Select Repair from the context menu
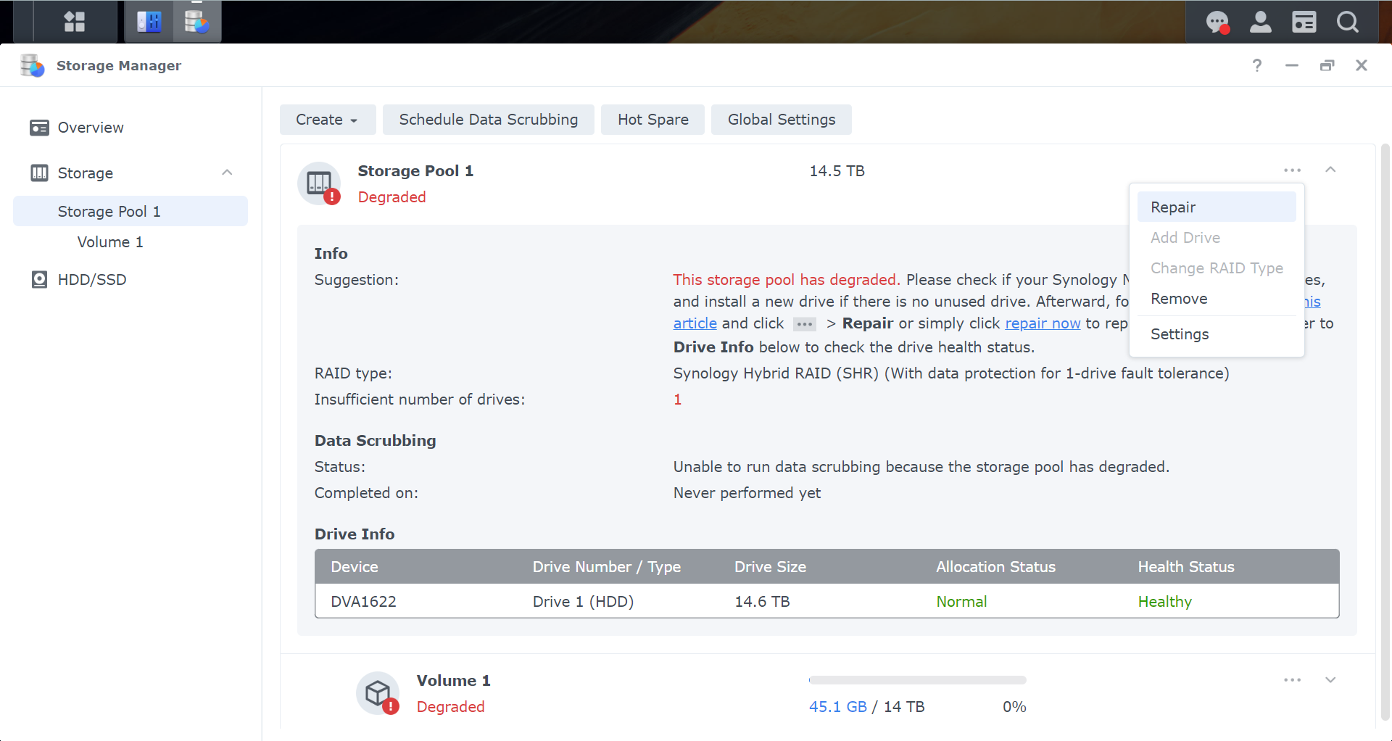 (1172, 207)
